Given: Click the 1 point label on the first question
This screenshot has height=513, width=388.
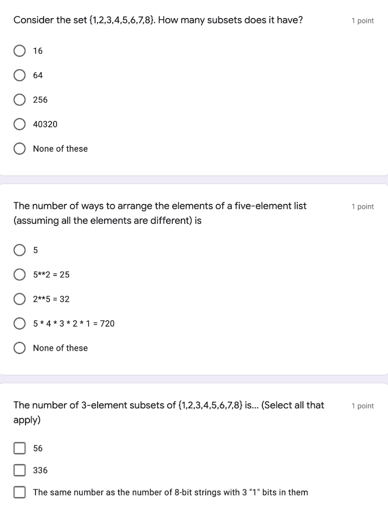Looking at the screenshot, I should coord(363,21).
